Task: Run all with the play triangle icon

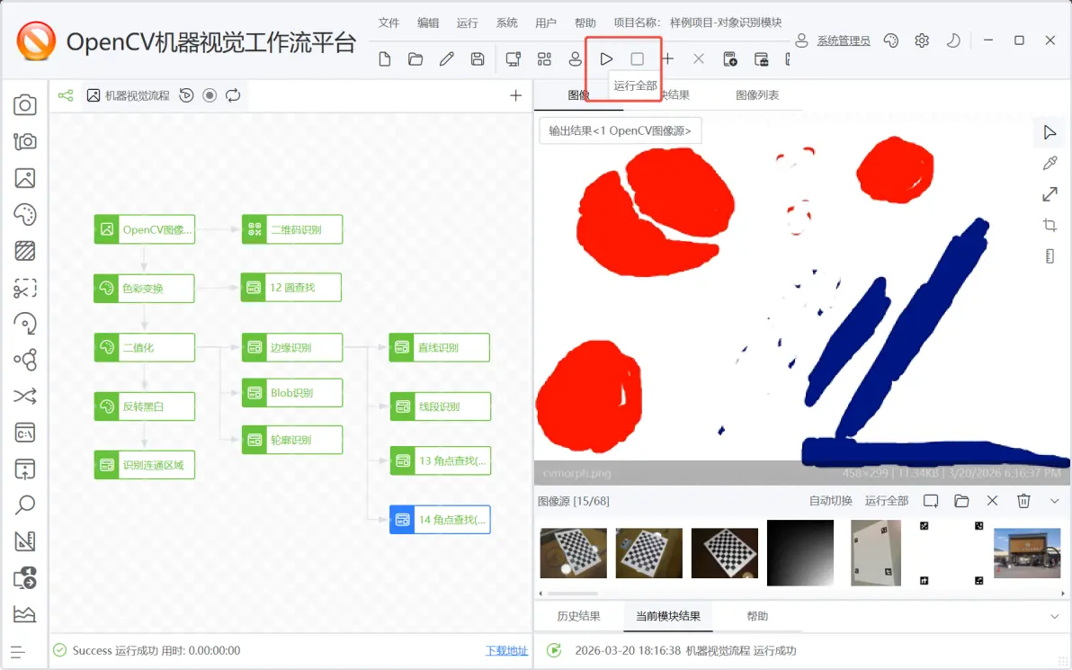Action: [x=606, y=59]
